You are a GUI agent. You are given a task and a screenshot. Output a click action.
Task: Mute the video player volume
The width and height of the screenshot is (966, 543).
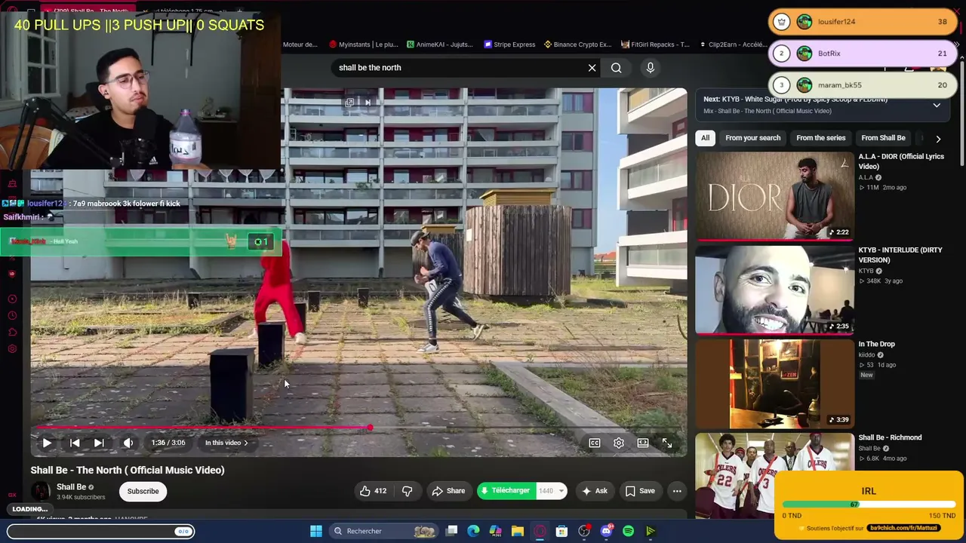click(x=128, y=443)
